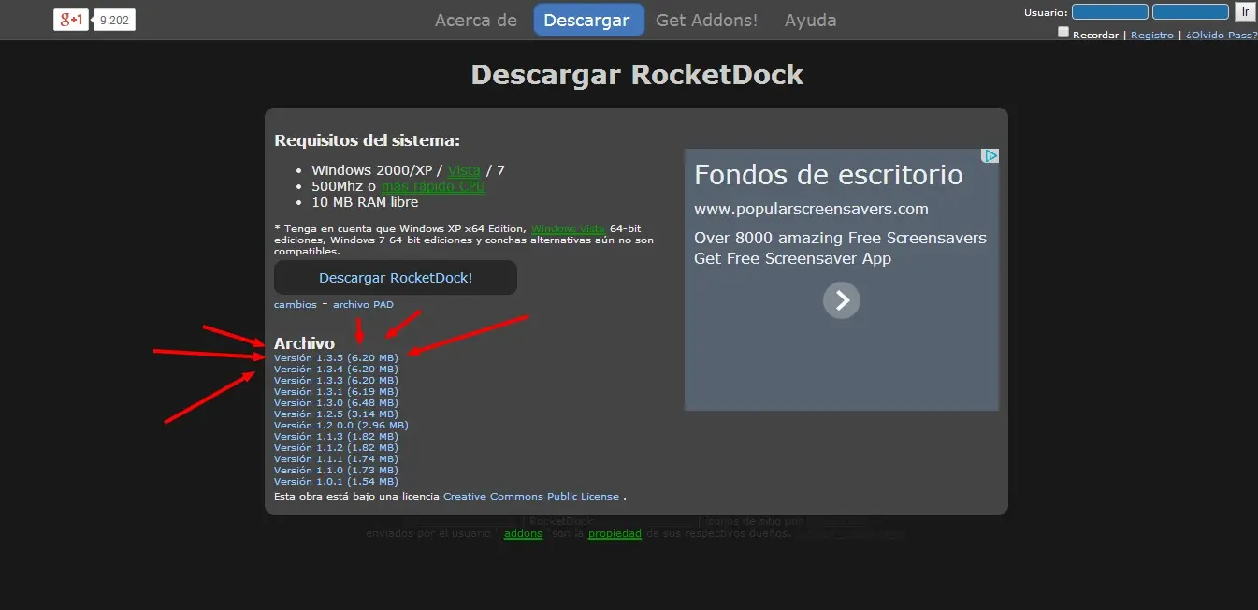This screenshot has width=1258, height=610.
Task: Click the Descargar RocketDock! button
Action: click(x=396, y=278)
